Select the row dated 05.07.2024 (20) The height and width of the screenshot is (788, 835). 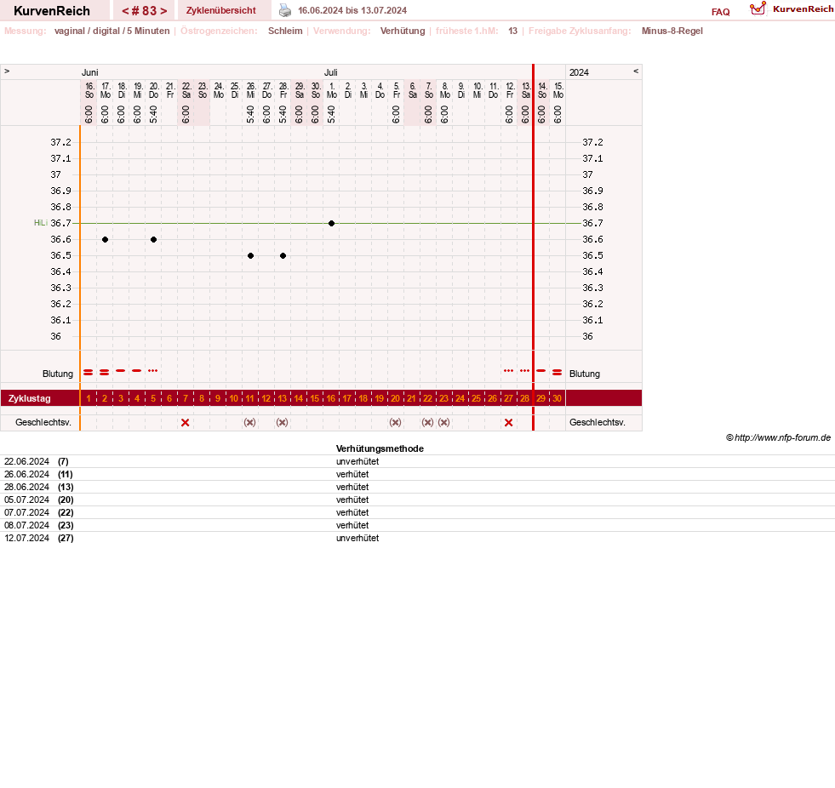pos(417,500)
